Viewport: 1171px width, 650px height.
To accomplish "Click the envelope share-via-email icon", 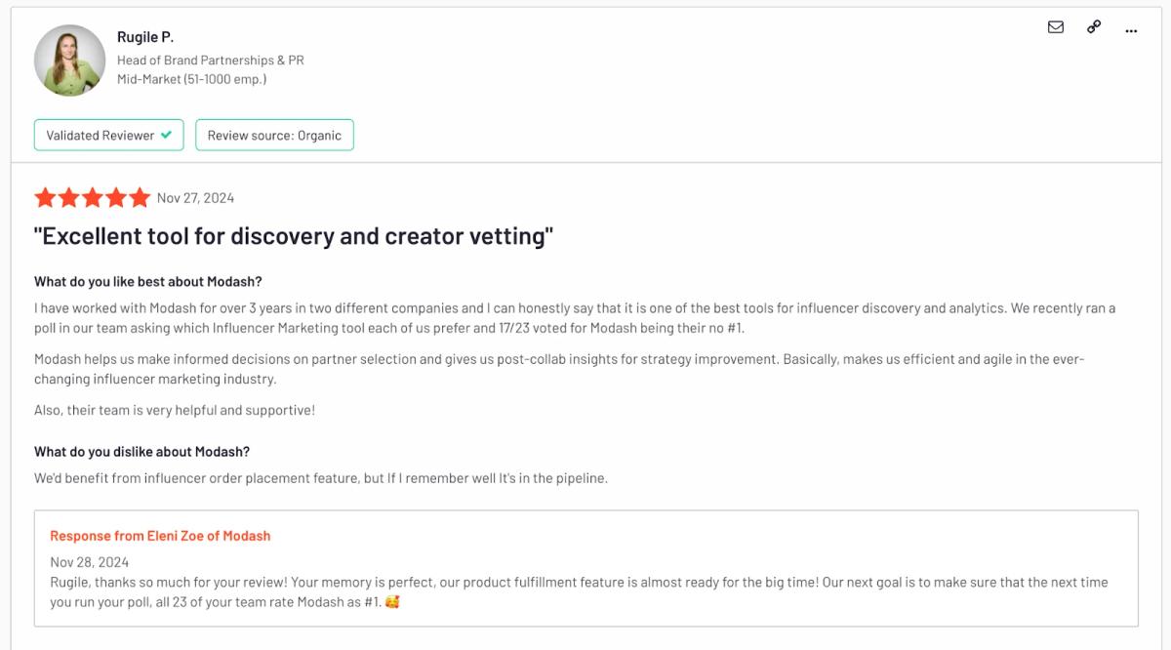I will (1056, 28).
